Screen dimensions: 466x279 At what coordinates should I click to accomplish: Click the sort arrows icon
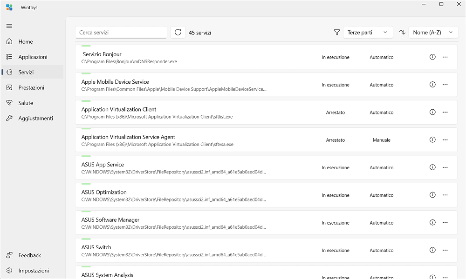click(402, 33)
